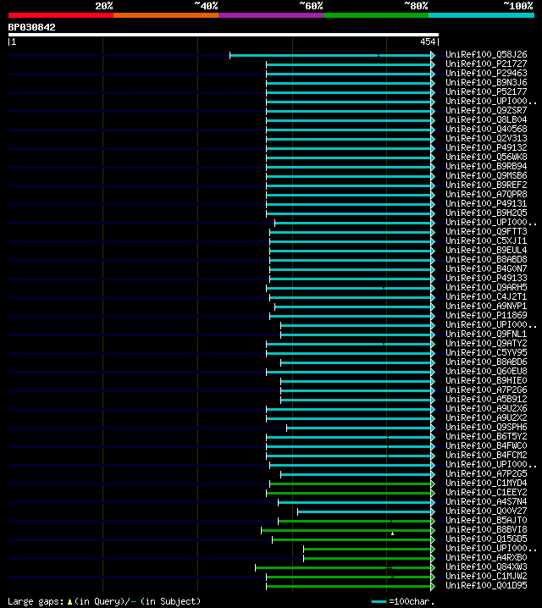Select the UniRef100_P11869 hit
Screen dimensions: 542x608
tap(486, 315)
